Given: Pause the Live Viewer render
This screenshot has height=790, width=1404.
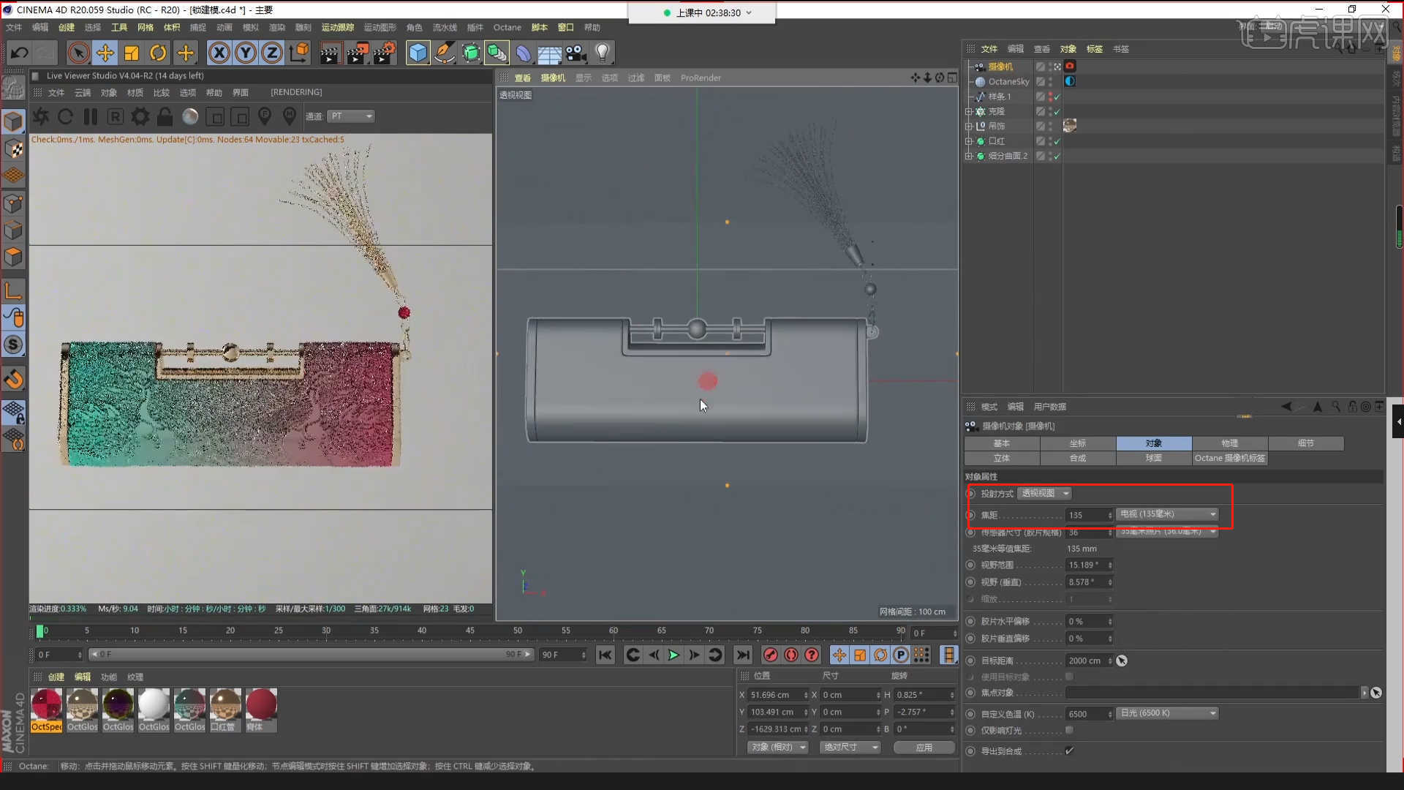Looking at the screenshot, I should point(90,116).
